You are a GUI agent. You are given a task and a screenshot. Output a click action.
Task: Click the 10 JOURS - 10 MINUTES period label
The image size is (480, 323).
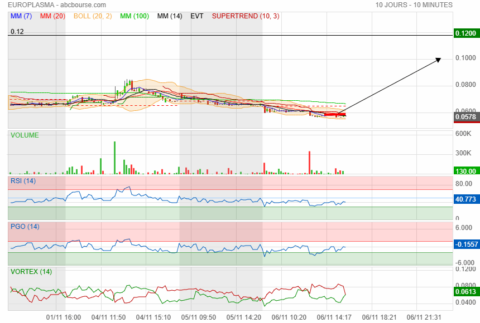pos(414,5)
